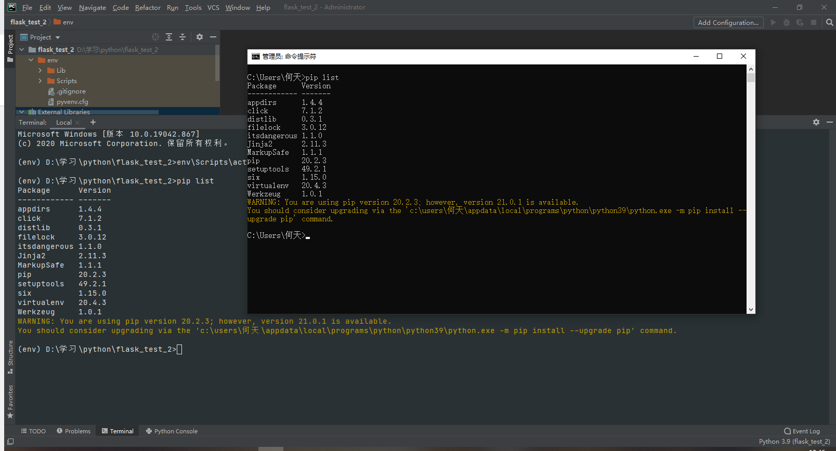Screen dimensions: 836x451
Task: Open Project panel settings gear
Action: pyautogui.click(x=200, y=37)
